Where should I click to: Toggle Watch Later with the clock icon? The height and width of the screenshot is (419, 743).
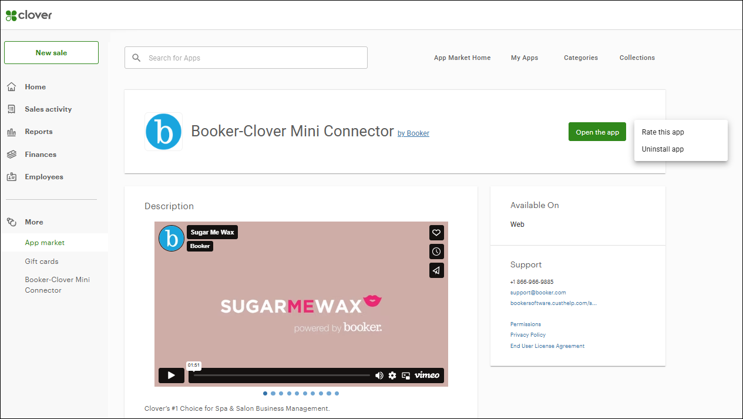click(x=436, y=252)
